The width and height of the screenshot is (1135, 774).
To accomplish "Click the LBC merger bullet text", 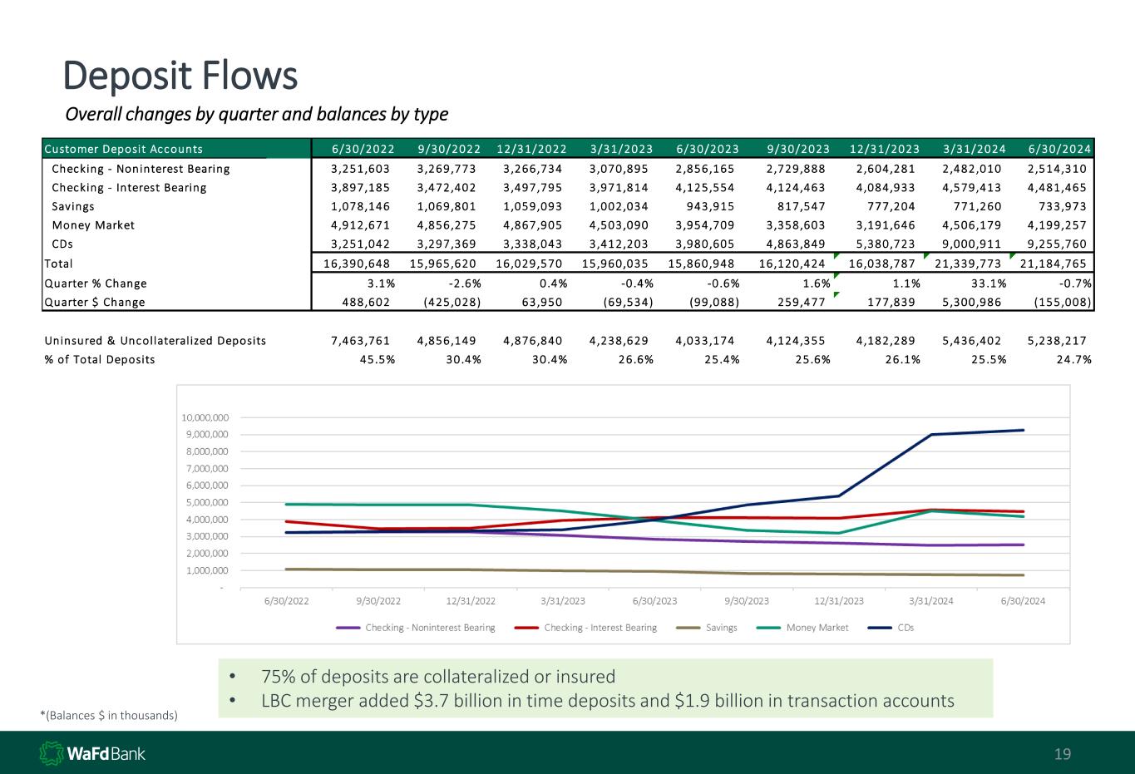I will click(607, 701).
